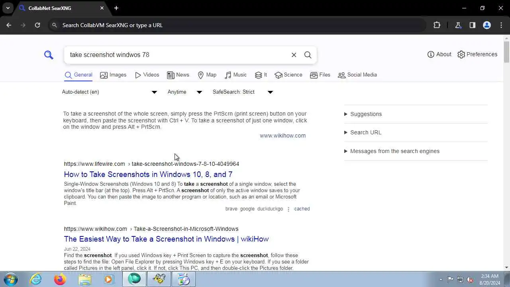
Task: Reload the current page
Action: [x=37, y=25]
